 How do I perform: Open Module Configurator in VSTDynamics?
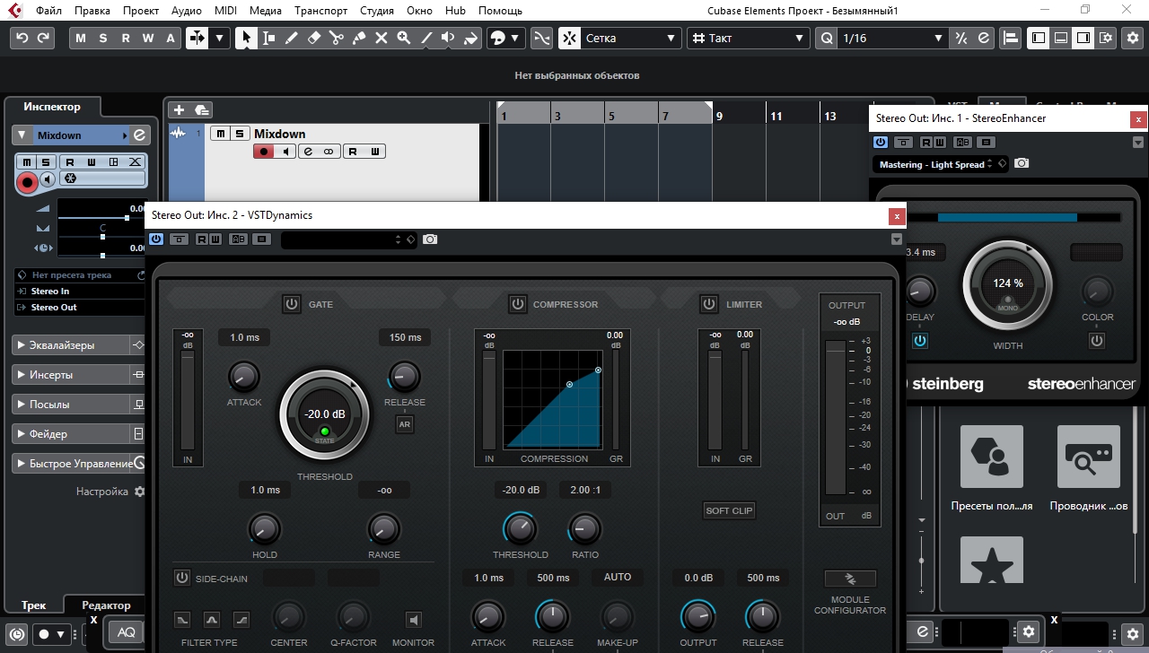click(x=849, y=579)
